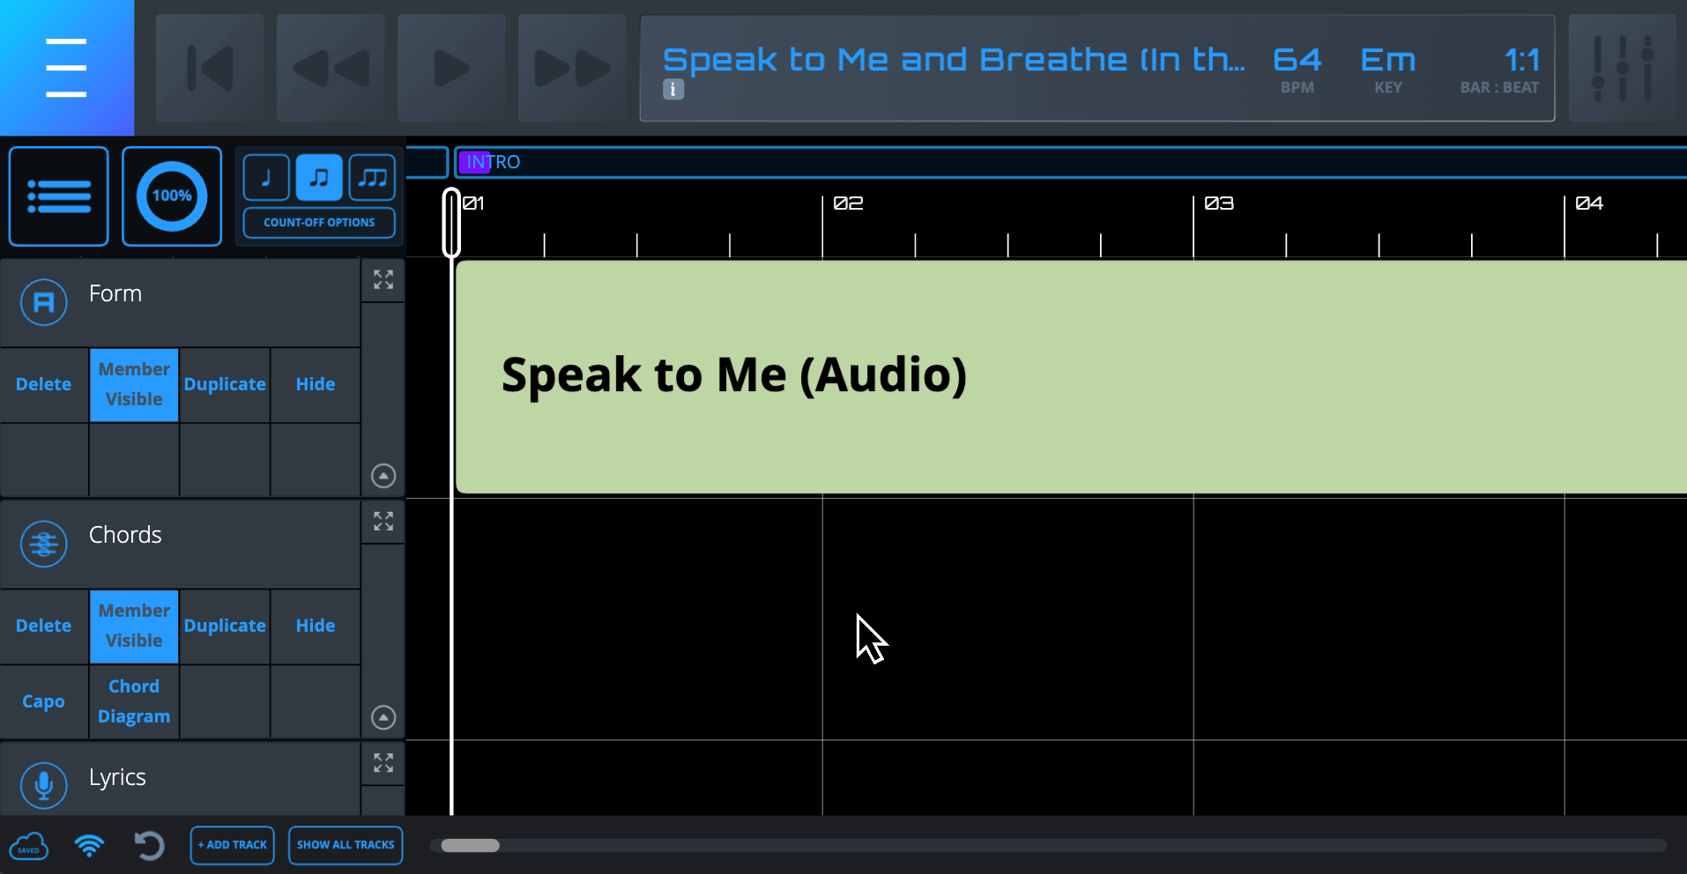
Task: Collapse the Chords track options
Action: (x=383, y=717)
